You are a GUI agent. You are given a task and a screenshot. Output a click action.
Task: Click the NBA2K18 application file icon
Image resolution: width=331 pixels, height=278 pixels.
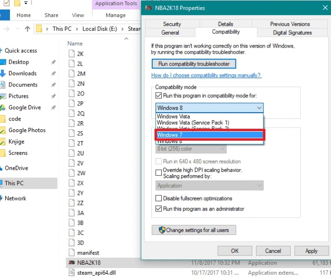71,263
